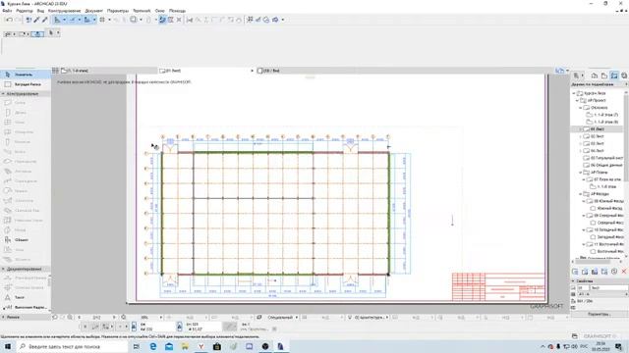The width and height of the screenshot is (629, 353).
Task: Select the Колонна (Column) tool
Action: pos(25,142)
